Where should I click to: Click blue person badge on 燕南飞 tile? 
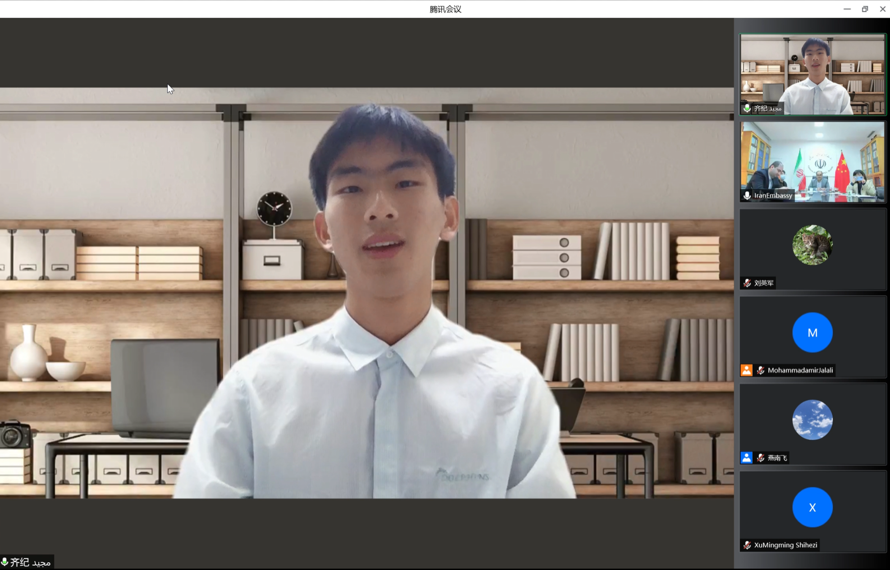point(746,457)
